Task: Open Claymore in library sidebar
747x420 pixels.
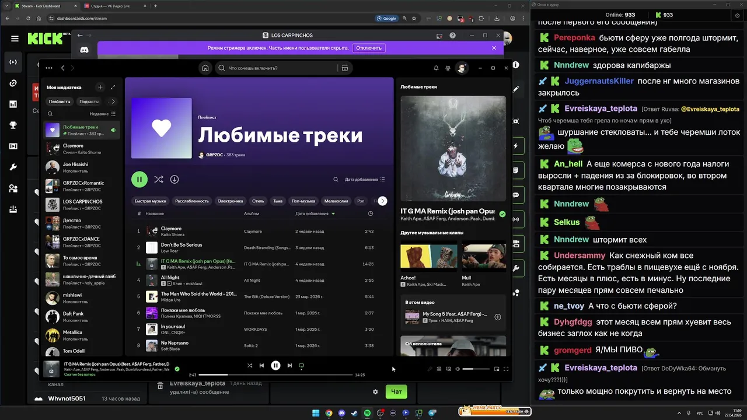Action: coord(82,149)
